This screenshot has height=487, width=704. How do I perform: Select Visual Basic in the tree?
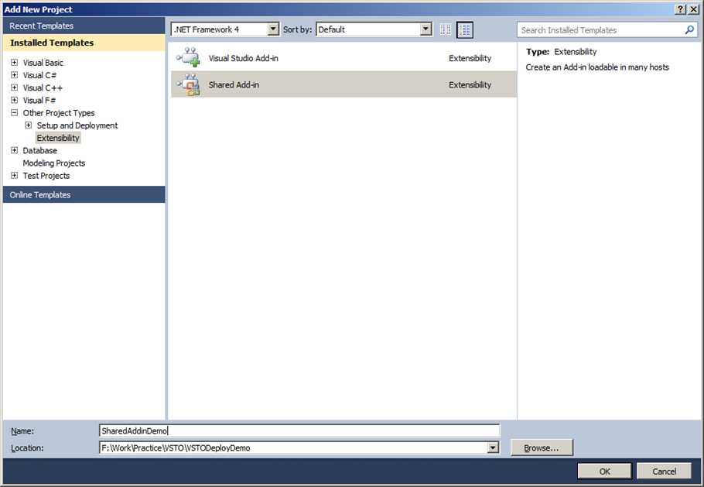43,63
